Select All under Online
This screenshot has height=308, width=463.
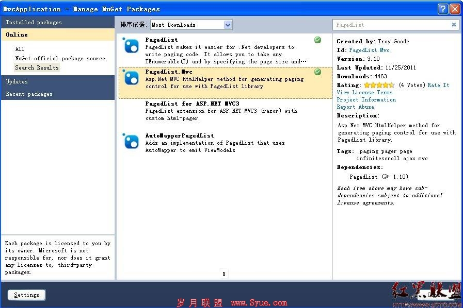(x=20, y=49)
